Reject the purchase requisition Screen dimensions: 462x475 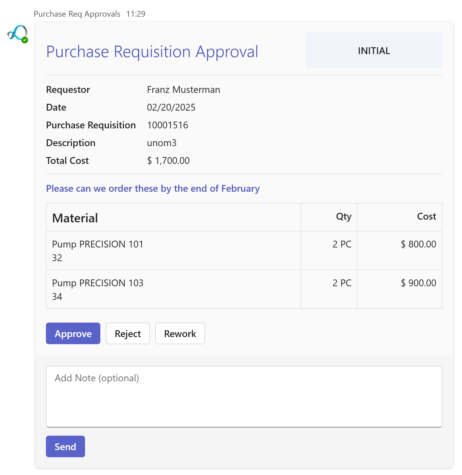tap(128, 333)
